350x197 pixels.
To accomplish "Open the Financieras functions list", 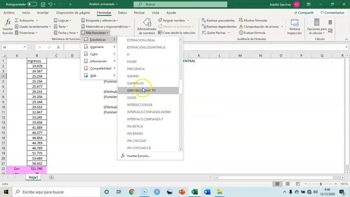I will tap(26, 33).
